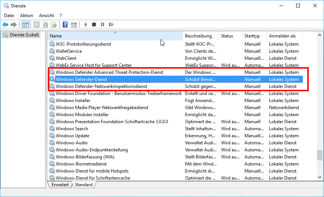Open the Properties toolbar icon
Viewport: 324px width, 197px height.
click(36, 25)
